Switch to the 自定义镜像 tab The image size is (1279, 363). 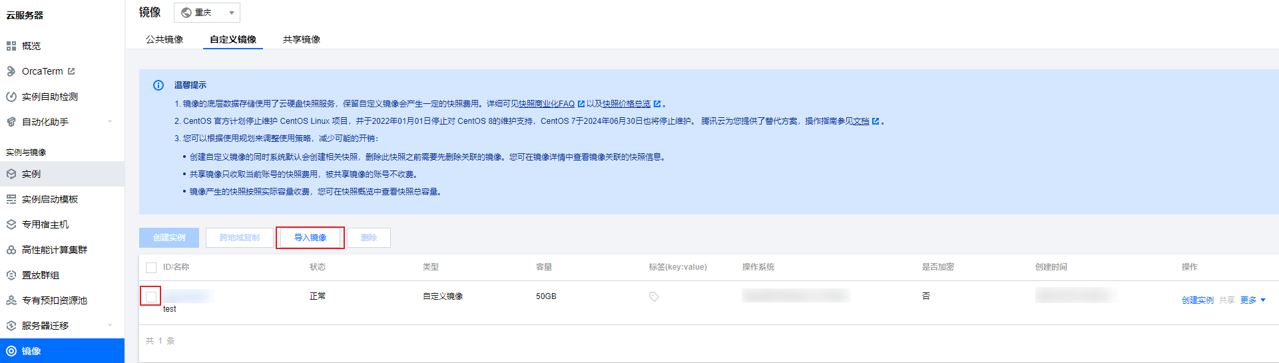[233, 39]
